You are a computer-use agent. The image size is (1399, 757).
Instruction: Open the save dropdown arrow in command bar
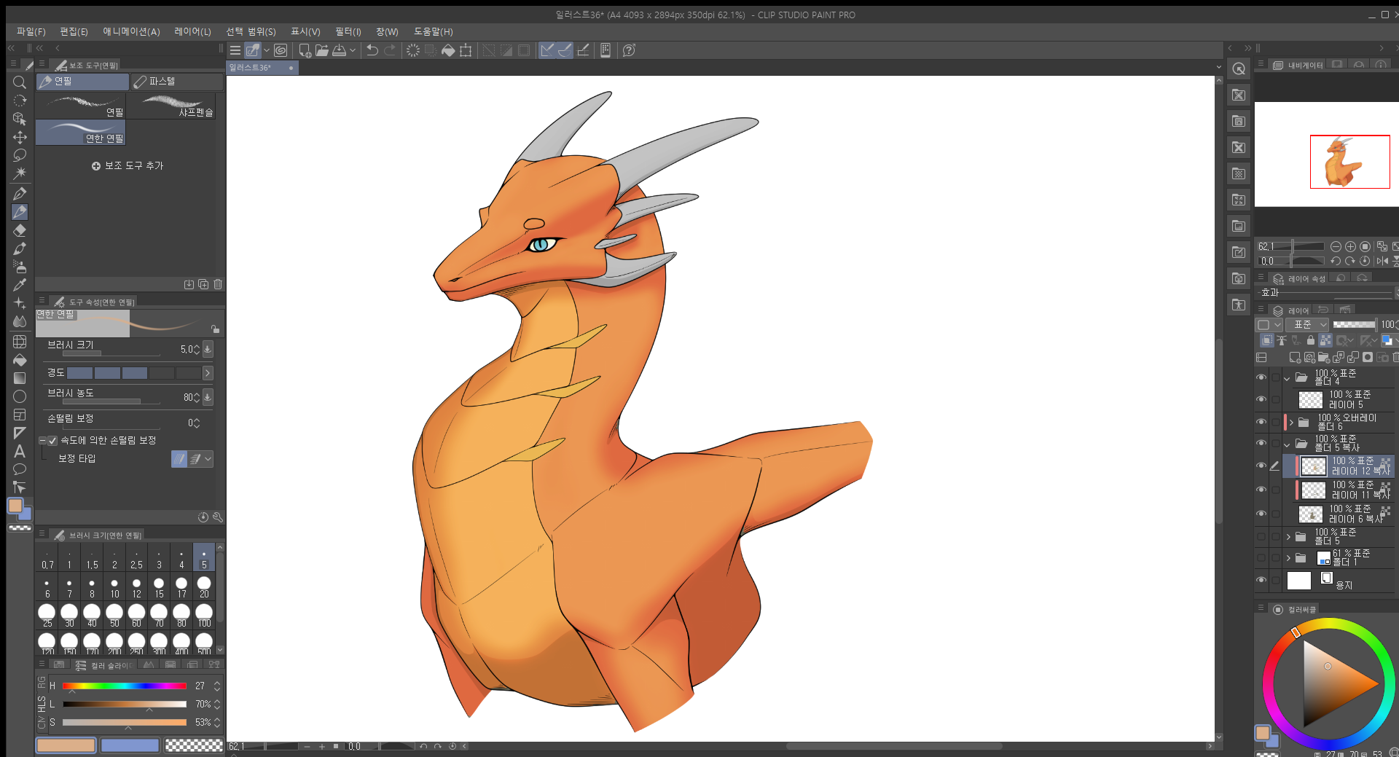coord(353,50)
